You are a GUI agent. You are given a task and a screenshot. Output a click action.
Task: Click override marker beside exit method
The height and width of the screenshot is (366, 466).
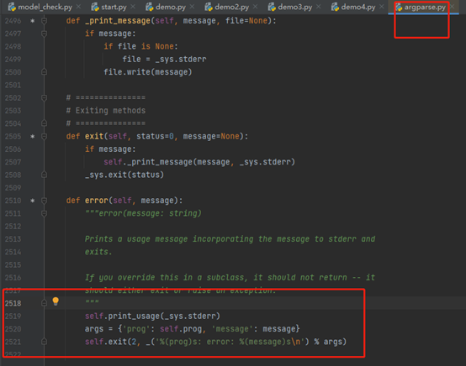coord(33,137)
